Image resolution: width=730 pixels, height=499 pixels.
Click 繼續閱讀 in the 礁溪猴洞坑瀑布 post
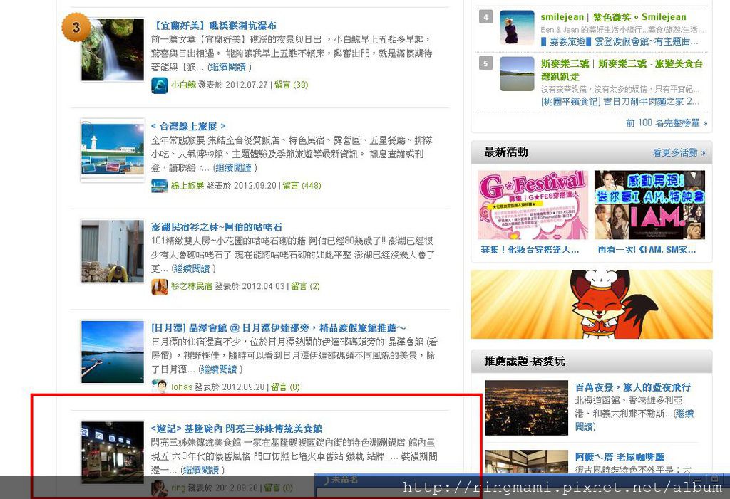[227, 68]
